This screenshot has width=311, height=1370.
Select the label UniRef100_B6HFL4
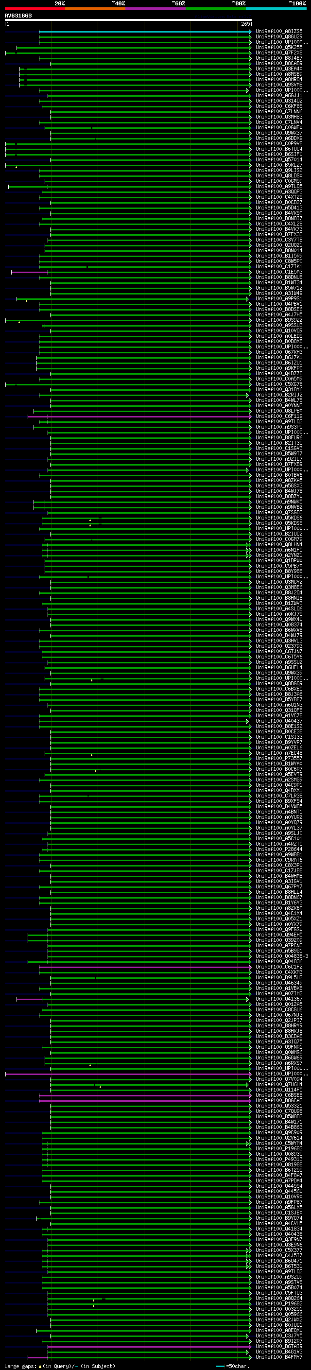279,667
